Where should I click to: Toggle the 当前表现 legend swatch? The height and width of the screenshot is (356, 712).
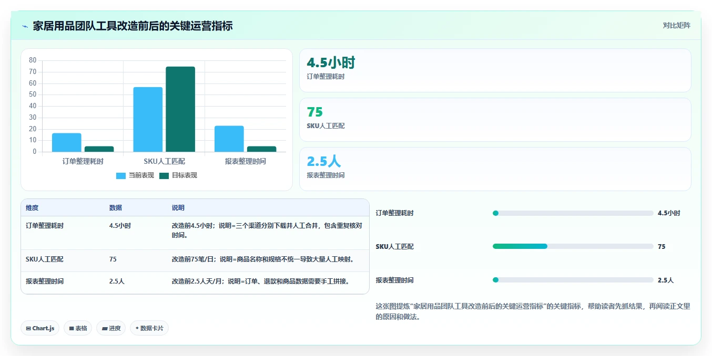pos(121,175)
